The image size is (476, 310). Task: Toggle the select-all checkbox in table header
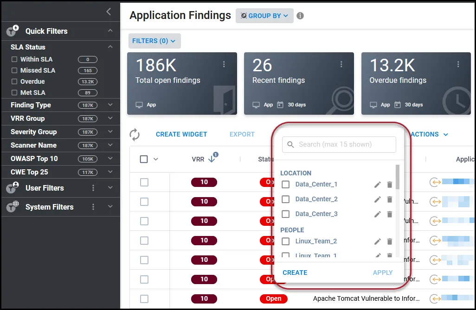pos(144,159)
